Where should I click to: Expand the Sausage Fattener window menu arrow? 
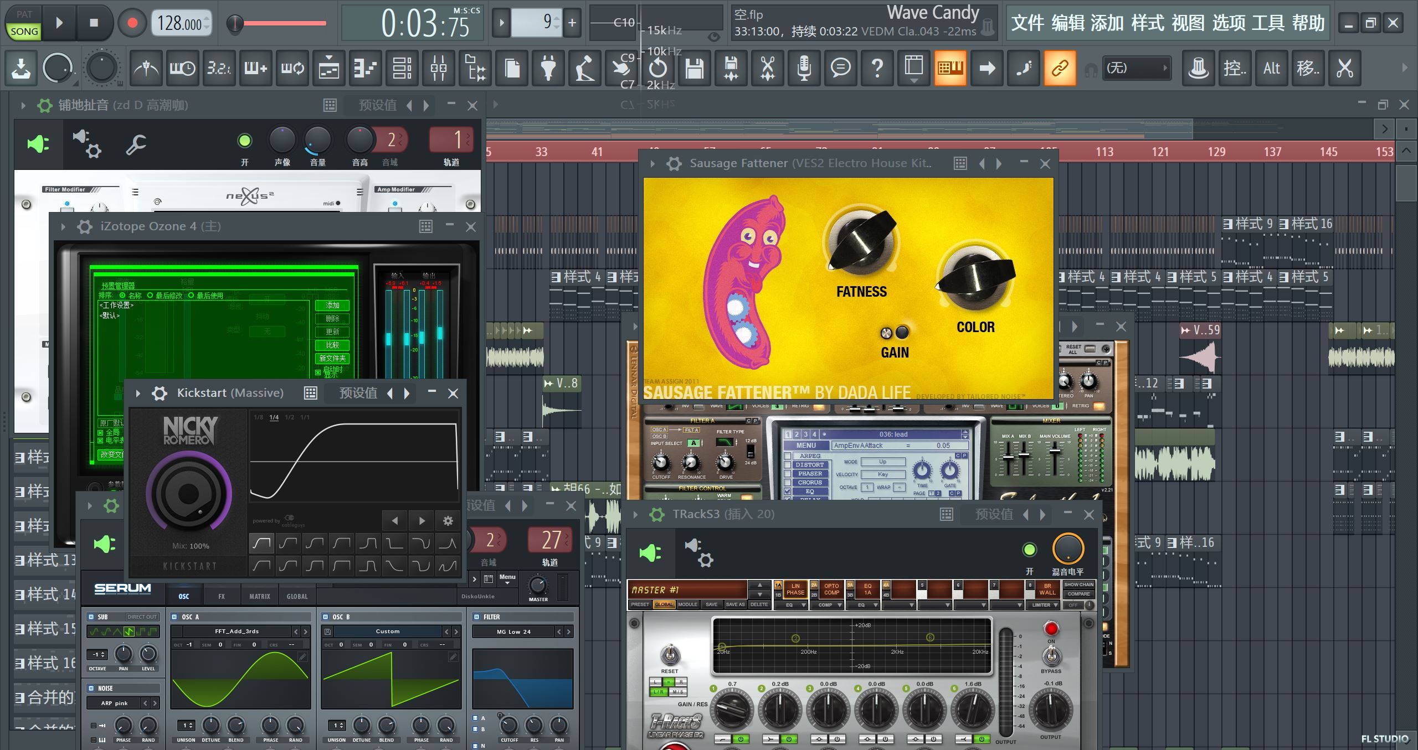pyautogui.click(x=653, y=163)
